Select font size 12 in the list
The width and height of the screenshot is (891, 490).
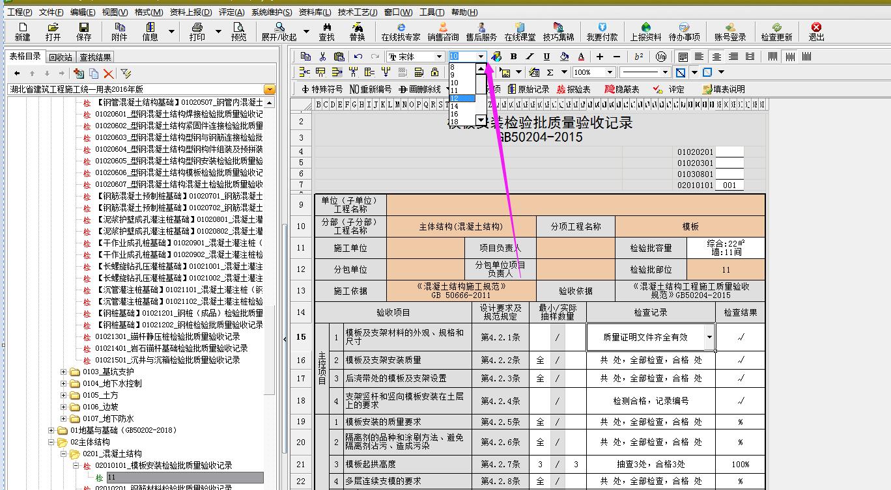[455, 98]
